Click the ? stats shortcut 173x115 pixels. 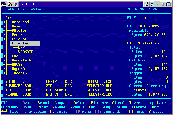(x=156, y=112)
